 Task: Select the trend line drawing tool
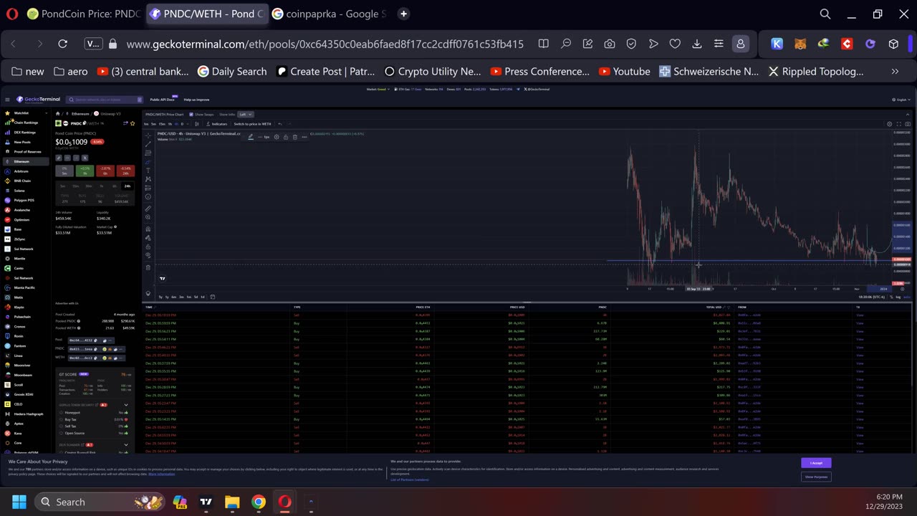pos(148,144)
